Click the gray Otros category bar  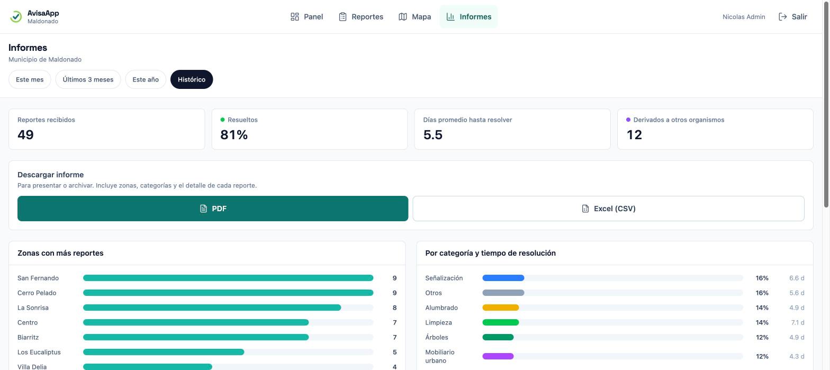503,293
